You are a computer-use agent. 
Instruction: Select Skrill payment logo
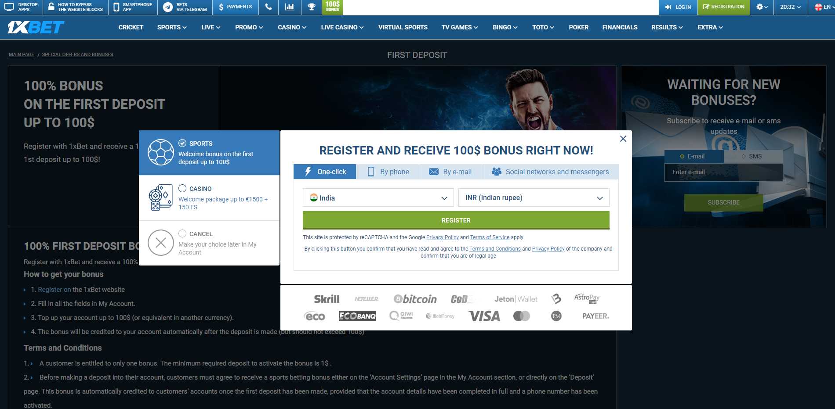point(327,299)
